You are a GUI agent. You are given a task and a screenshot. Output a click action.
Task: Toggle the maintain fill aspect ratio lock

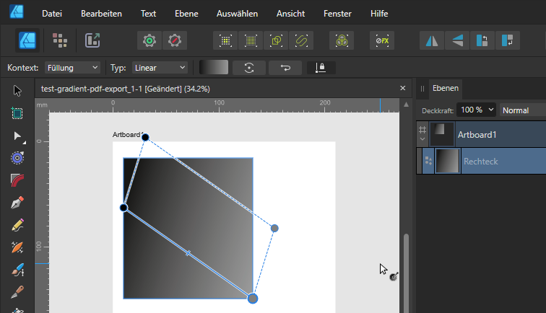pyautogui.click(x=321, y=68)
